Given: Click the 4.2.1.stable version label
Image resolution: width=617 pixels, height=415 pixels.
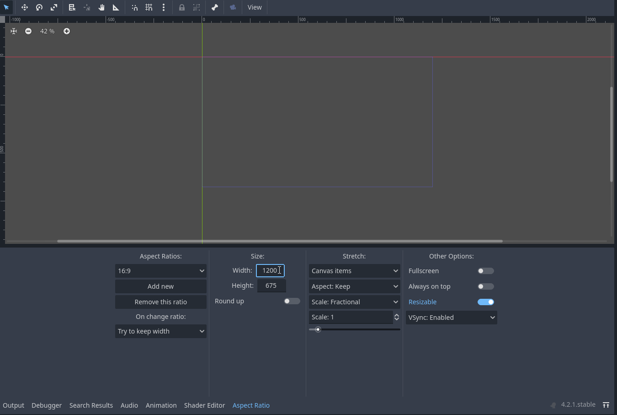Looking at the screenshot, I should click(x=578, y=404).
